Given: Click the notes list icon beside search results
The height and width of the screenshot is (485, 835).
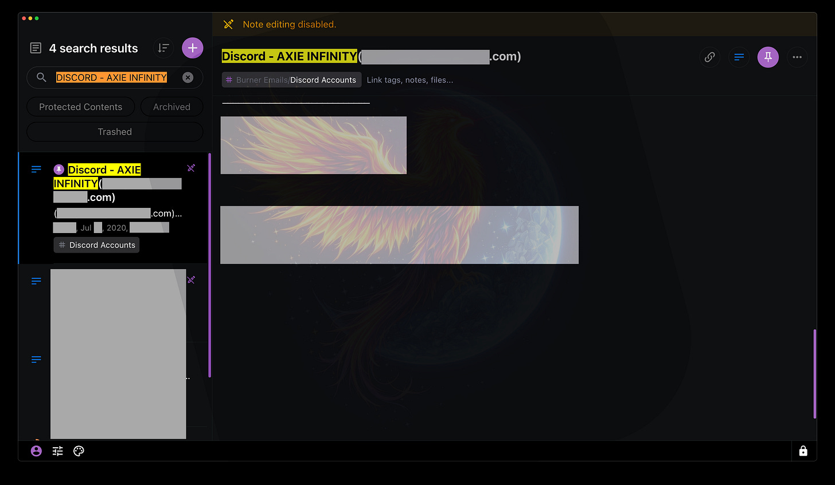Looking at the screenshot, I should [36, 48].
